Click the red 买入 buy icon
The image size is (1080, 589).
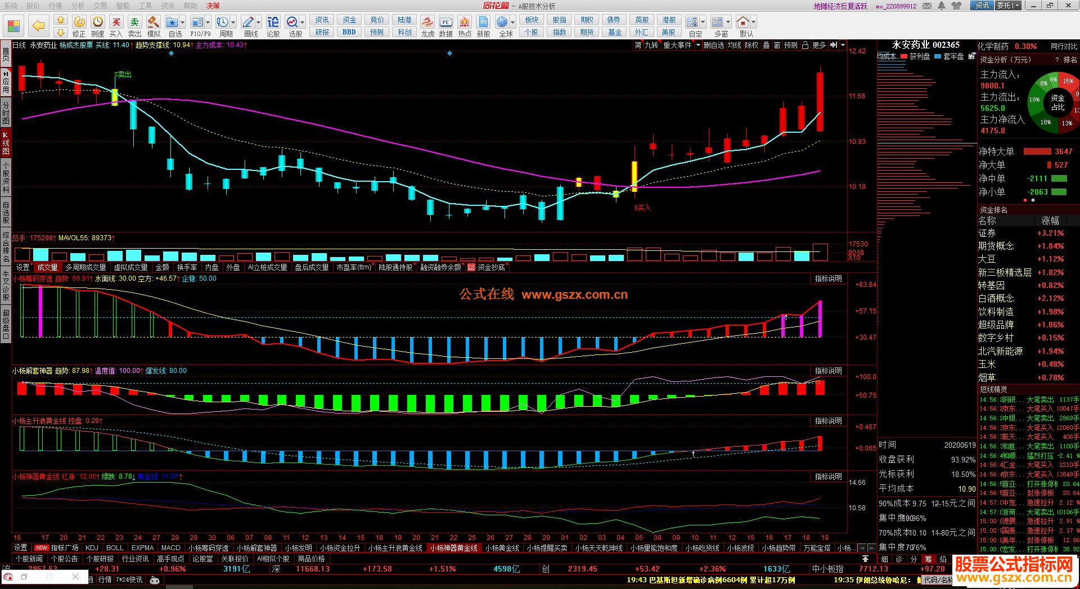pos(116,26)
